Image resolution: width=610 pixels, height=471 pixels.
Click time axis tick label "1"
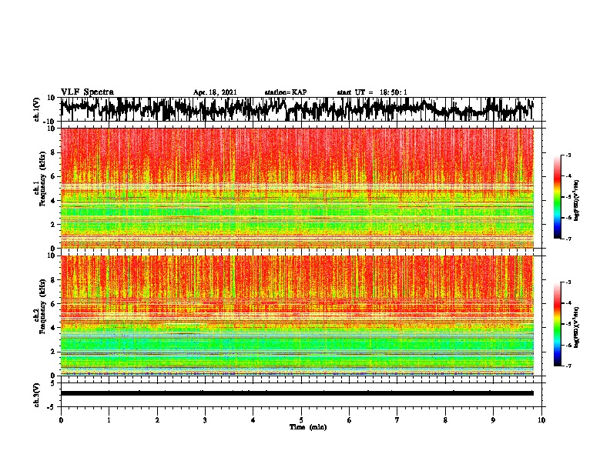pos(109,420)
